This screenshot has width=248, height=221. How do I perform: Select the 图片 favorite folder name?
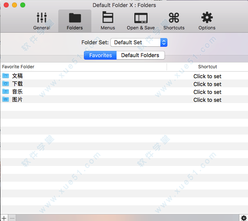17,100
